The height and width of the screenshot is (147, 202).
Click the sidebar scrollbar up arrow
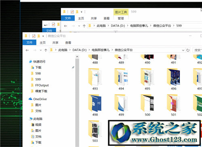click(x=77, y=57)
